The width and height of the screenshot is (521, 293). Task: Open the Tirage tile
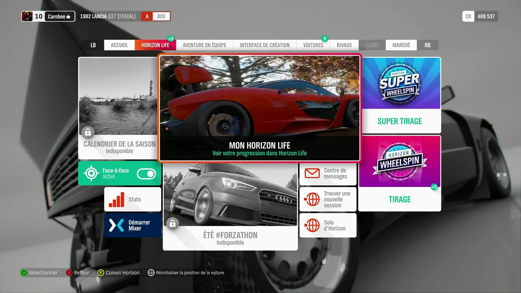click(400, 173)
